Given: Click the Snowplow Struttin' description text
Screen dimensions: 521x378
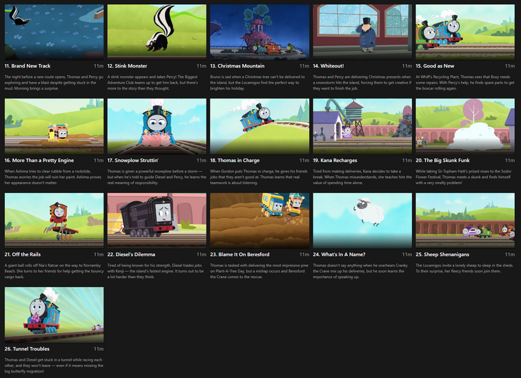Looking at the screenshot, I should click(157, 177).
